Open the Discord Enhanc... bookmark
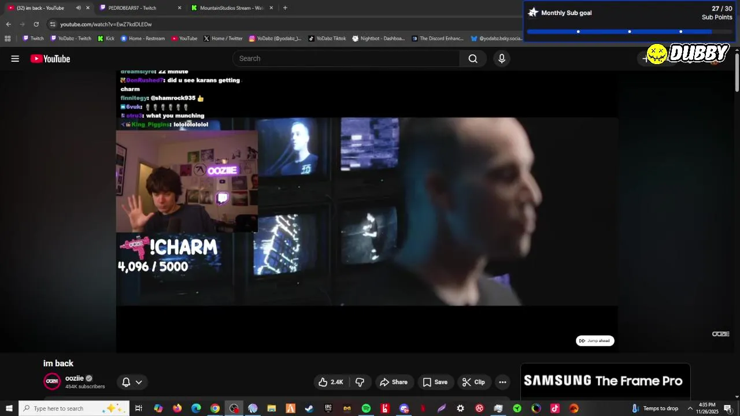The width and height of the screenshot is (740, 416). (438, 39)
